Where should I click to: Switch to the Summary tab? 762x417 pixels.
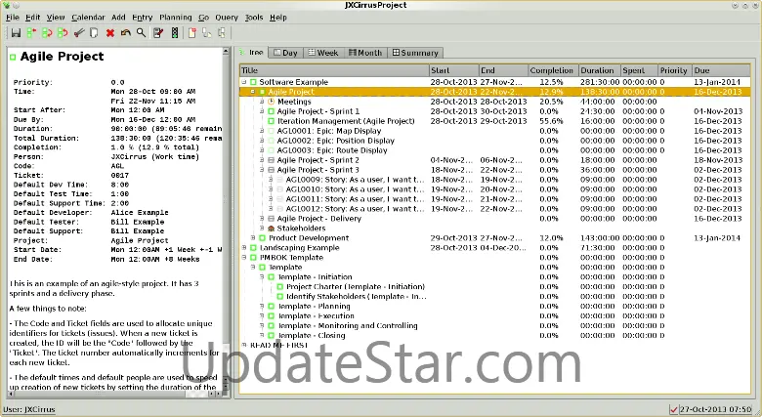415,53
